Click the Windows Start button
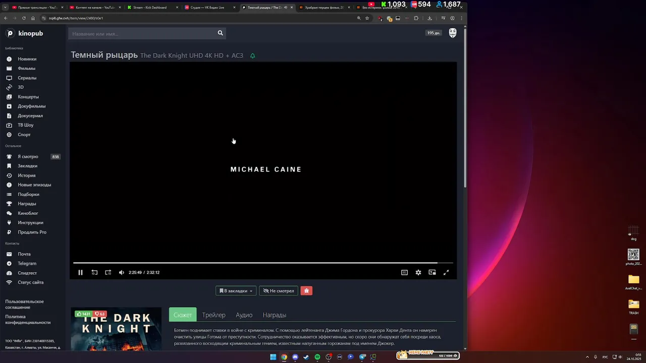646x363 pixels. tap(273, 357)
